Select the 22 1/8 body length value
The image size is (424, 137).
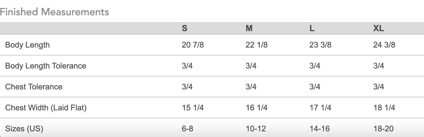(x=256, y=45)
